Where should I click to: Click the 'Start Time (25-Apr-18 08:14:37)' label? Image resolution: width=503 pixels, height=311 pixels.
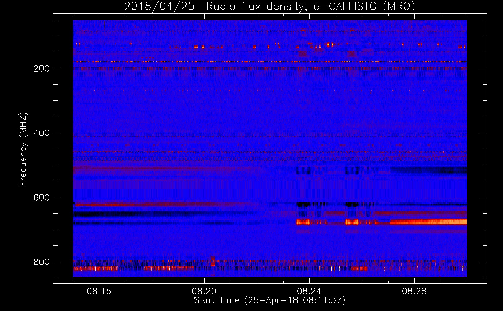coord(270,300)
